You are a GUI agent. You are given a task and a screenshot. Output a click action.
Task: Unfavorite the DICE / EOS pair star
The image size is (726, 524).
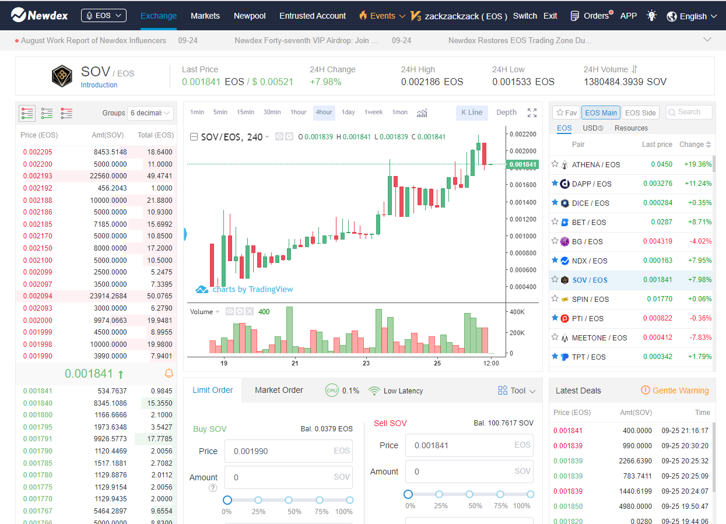[555, 202]
